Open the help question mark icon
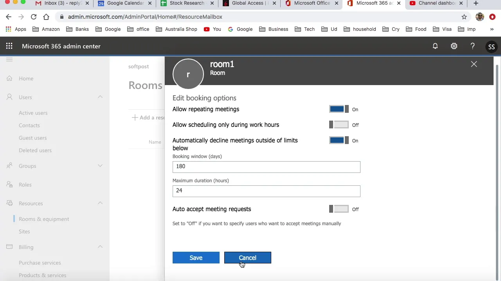Screen dimensions: 501x281 pyautogui.click(x=472, y=46)
